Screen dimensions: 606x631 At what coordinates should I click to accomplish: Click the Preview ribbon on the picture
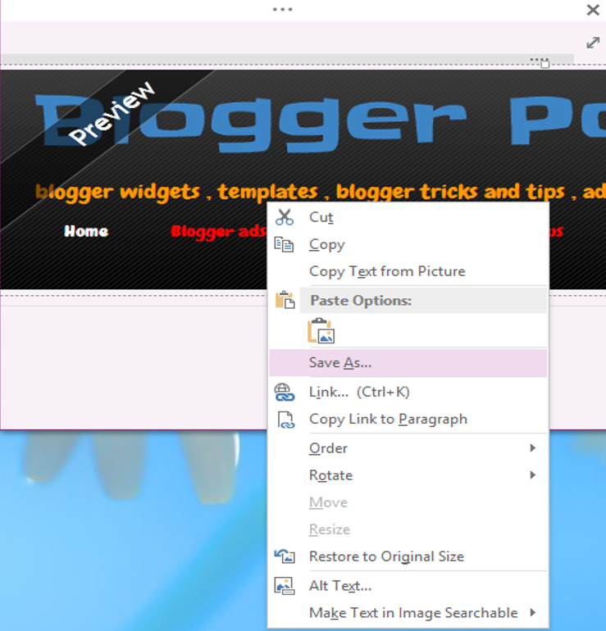coord(112,113)
